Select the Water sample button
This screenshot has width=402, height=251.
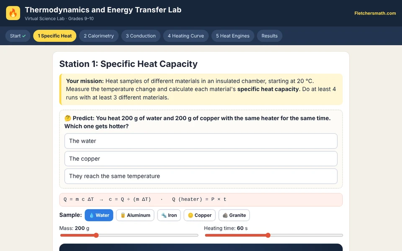point(99,215)
